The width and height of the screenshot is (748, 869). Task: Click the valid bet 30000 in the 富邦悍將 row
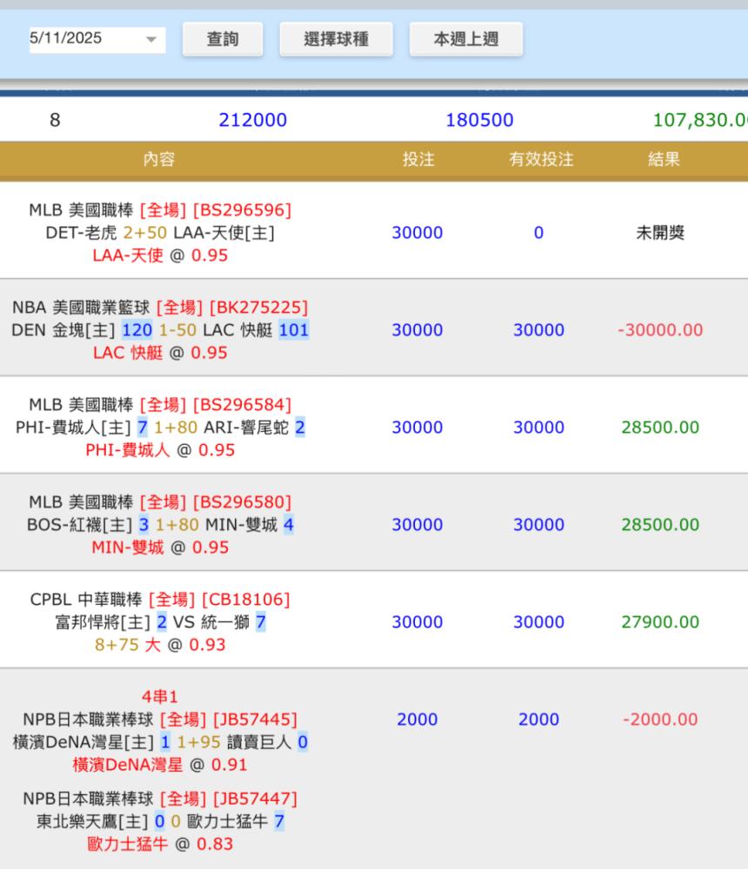538,623
